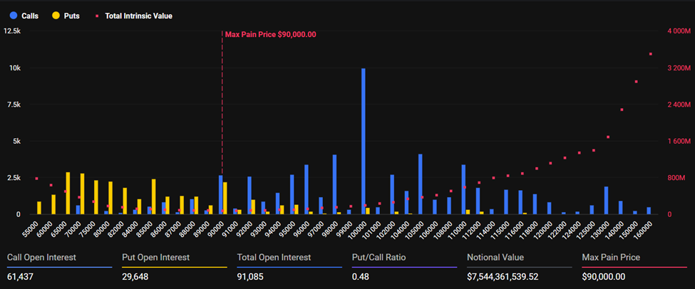Toggle Puts series legend label

click(71, 15)
